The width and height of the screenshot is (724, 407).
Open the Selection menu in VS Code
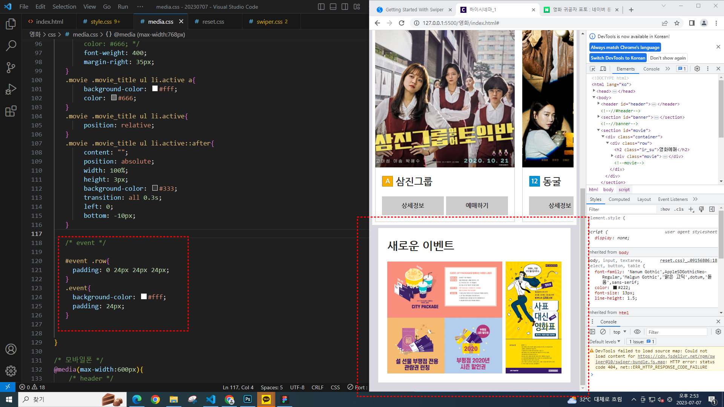tap(64, 6)
